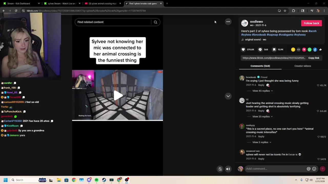Send to friends with the red paper plane icon

point(304,50)
